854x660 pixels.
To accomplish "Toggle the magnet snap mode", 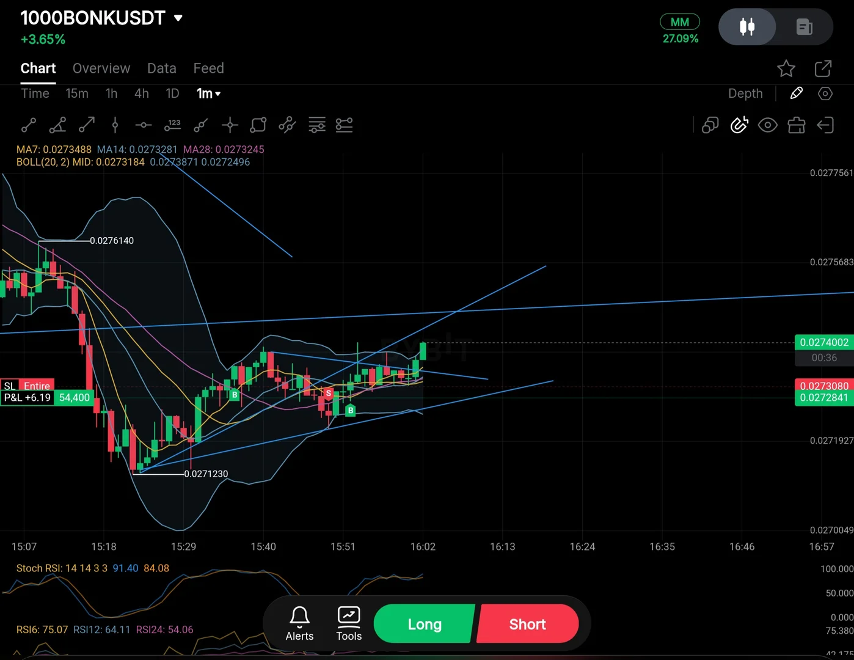I will 739,125.
